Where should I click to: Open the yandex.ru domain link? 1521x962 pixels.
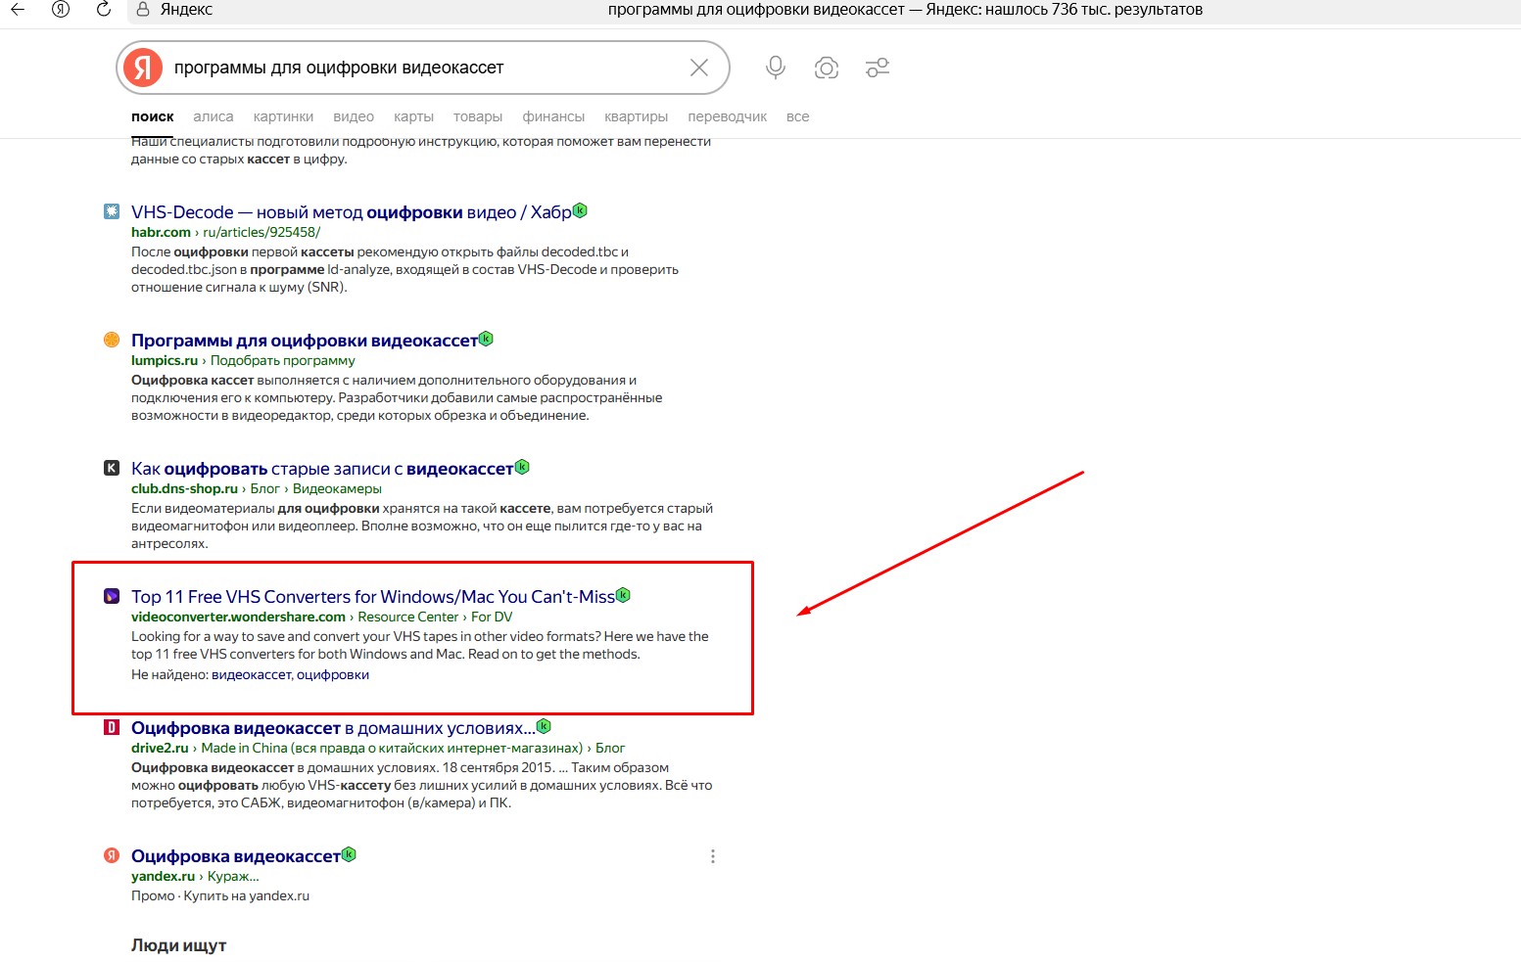pyautogui.click(x=164, y=876)
